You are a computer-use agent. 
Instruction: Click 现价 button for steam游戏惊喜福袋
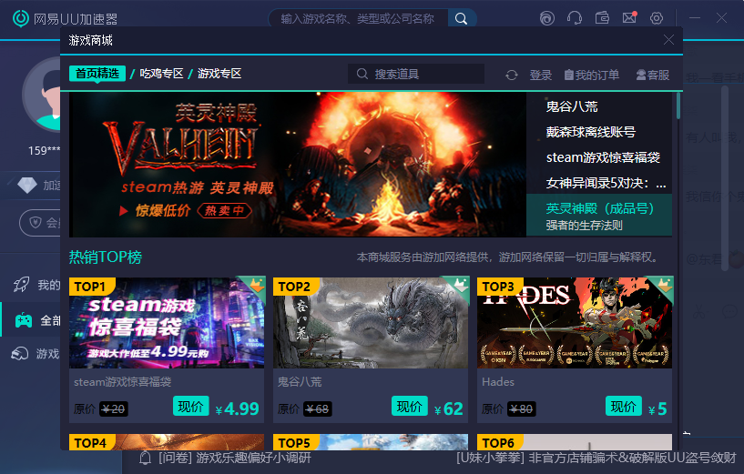tap(190, 406)
